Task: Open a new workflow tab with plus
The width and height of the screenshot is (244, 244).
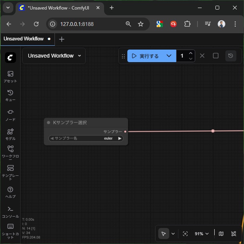Action: click(x=62, y=39)
